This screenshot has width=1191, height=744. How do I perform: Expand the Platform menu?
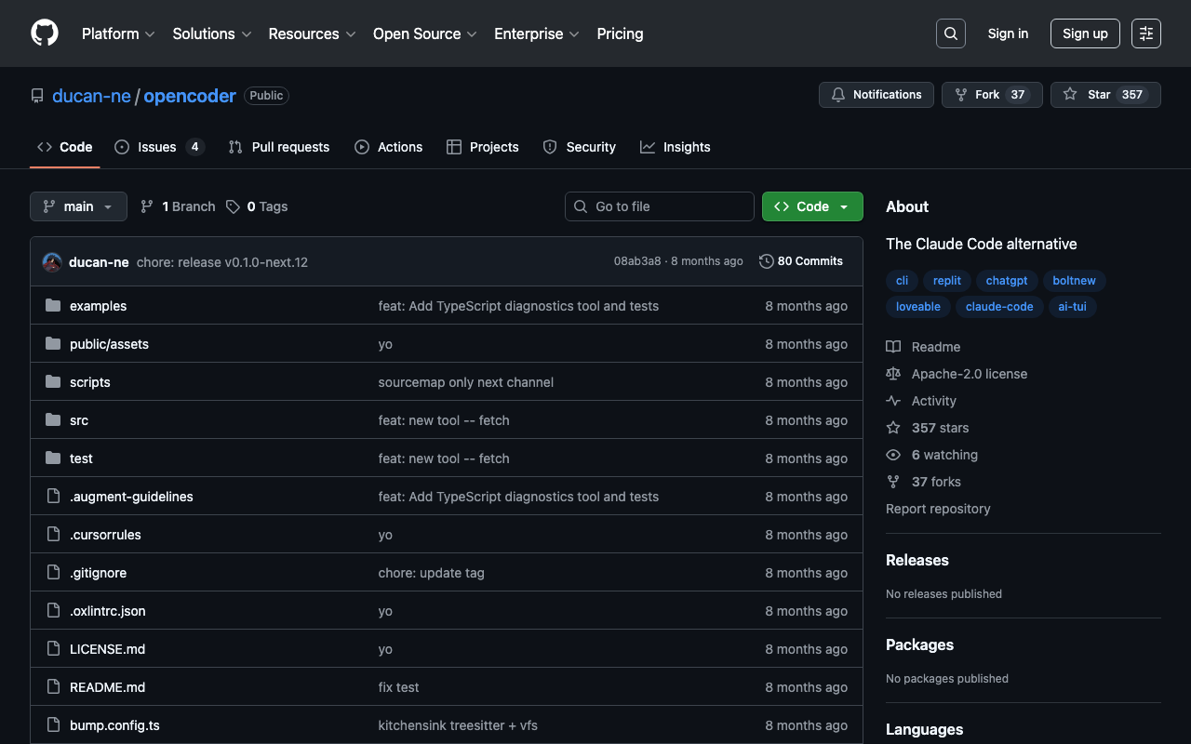click(118, 33)
